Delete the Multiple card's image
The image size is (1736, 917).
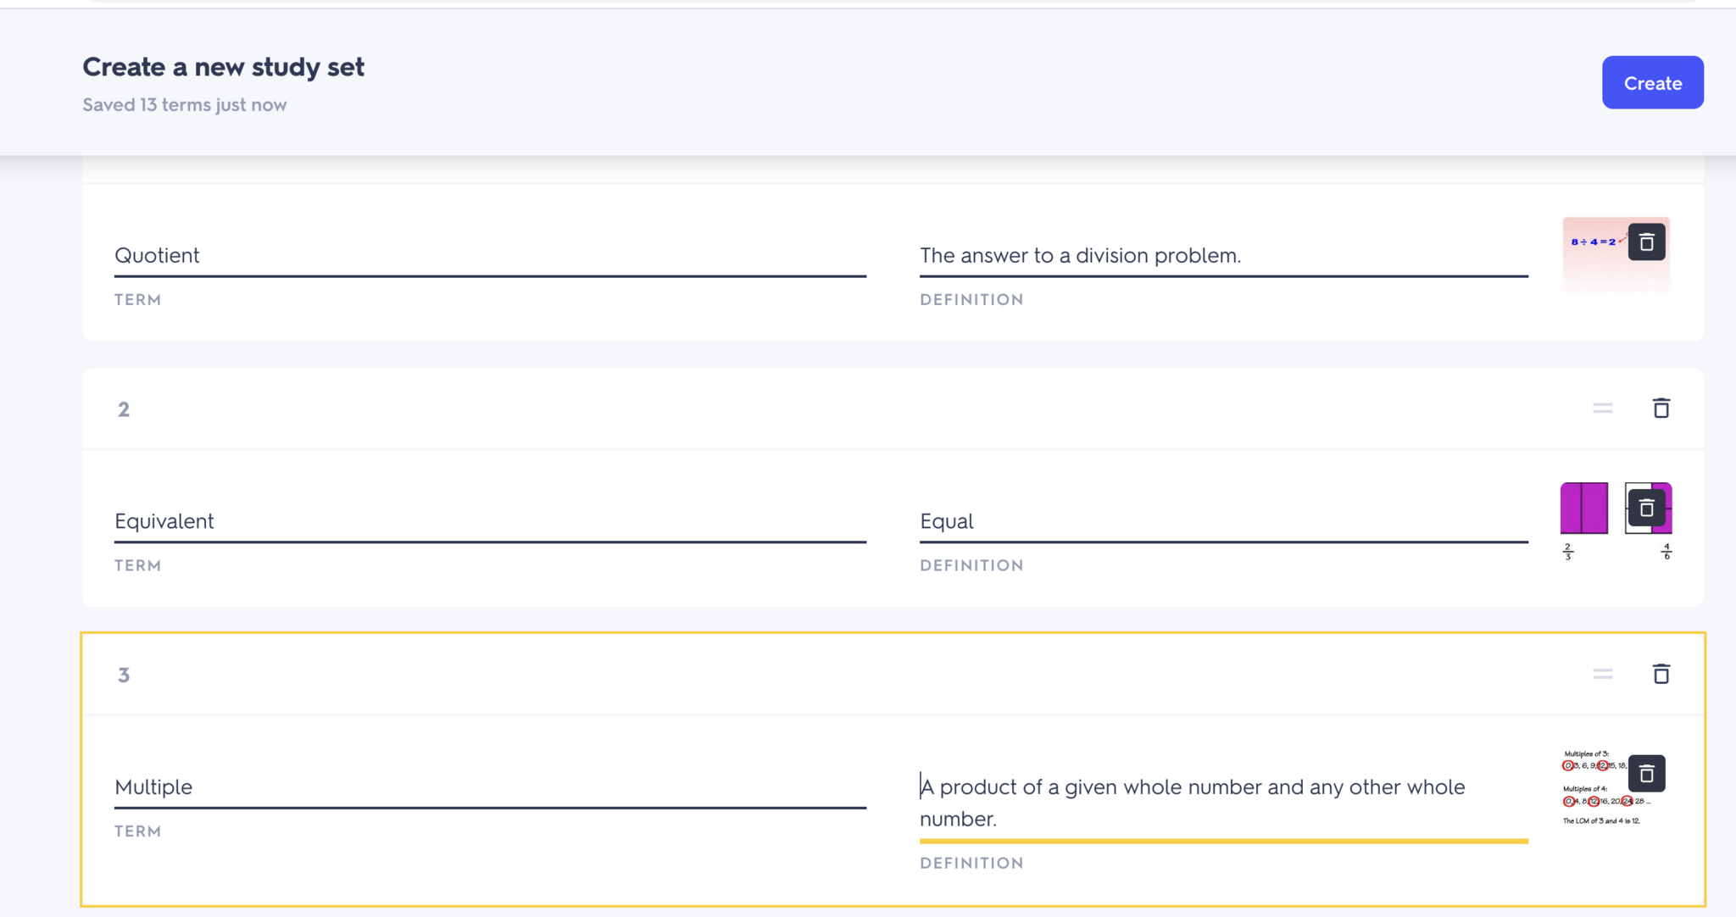click(1646, 774)
